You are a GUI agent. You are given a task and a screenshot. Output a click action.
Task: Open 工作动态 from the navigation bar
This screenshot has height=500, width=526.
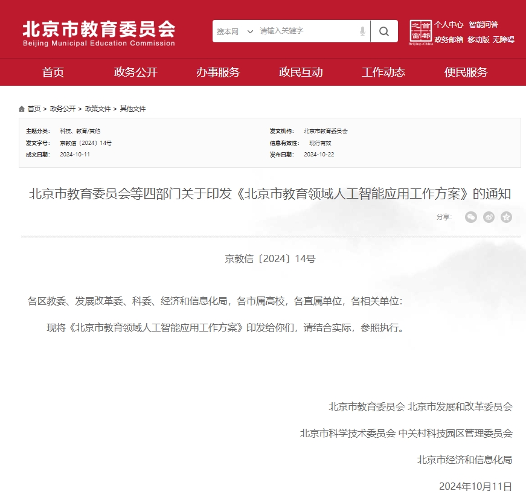[x=383, y=72]
